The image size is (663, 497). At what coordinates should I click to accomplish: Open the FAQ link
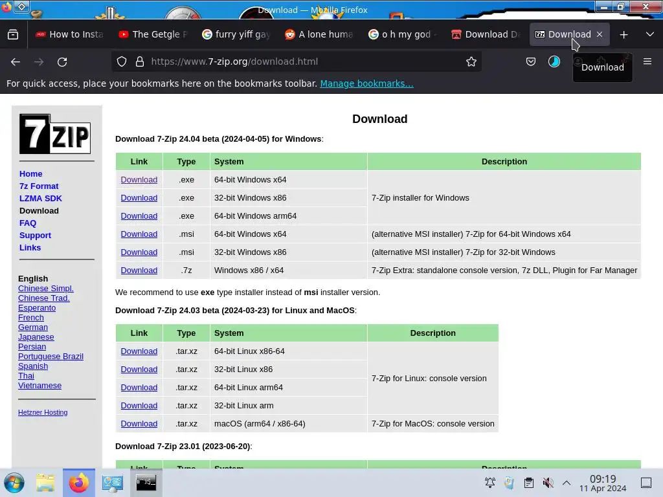[28, 223]
